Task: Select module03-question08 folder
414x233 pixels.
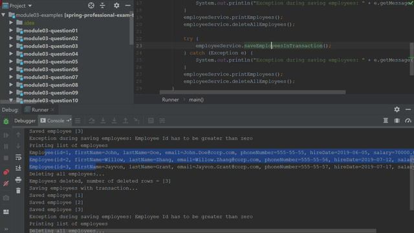Action: [x=50, y=85]
